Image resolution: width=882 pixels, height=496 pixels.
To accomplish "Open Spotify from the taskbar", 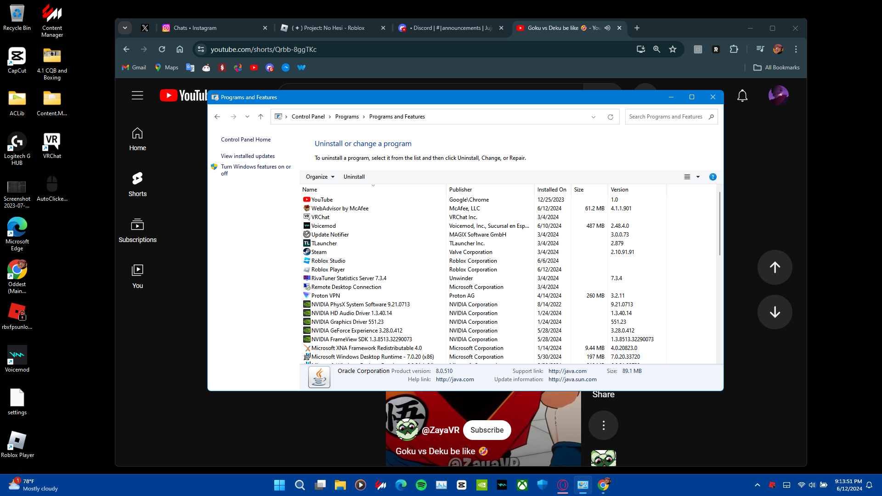I will tap(421, 485).
